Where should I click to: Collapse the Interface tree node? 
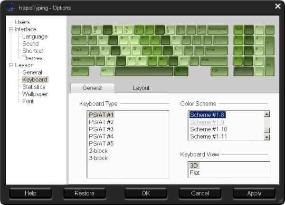[11, 29]
